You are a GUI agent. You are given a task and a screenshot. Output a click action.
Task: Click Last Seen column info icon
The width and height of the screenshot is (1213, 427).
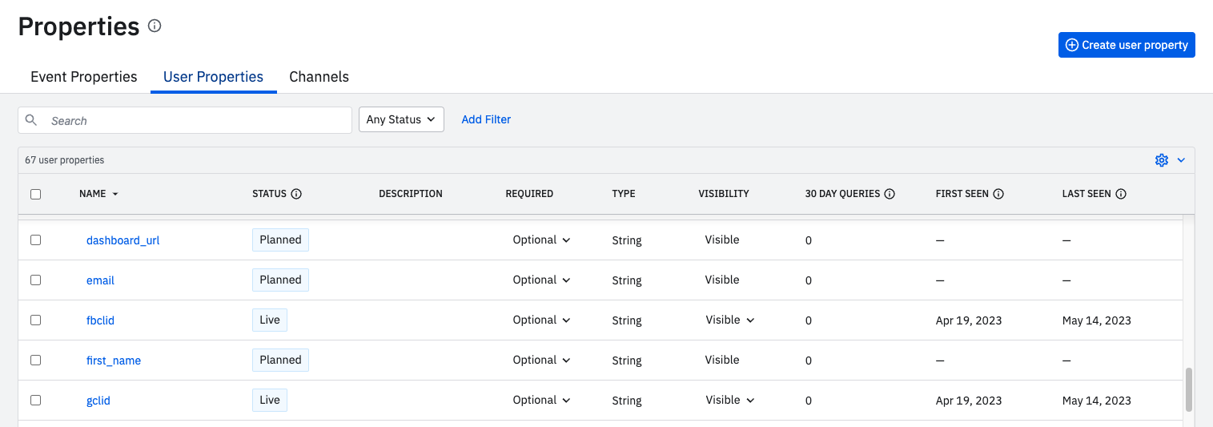1121,194
